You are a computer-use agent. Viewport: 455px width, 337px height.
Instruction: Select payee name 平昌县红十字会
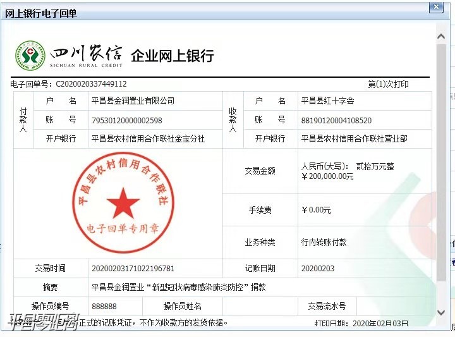coord(327,101)
